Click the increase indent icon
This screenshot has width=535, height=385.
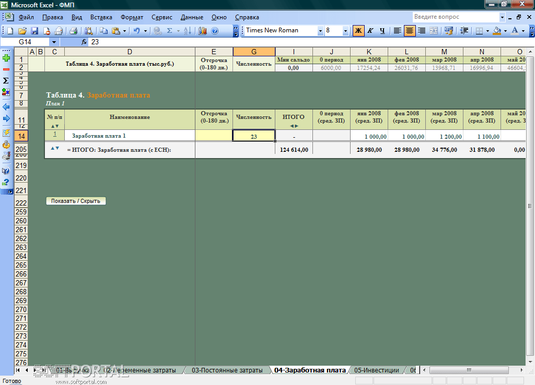[x=464, y=31]
